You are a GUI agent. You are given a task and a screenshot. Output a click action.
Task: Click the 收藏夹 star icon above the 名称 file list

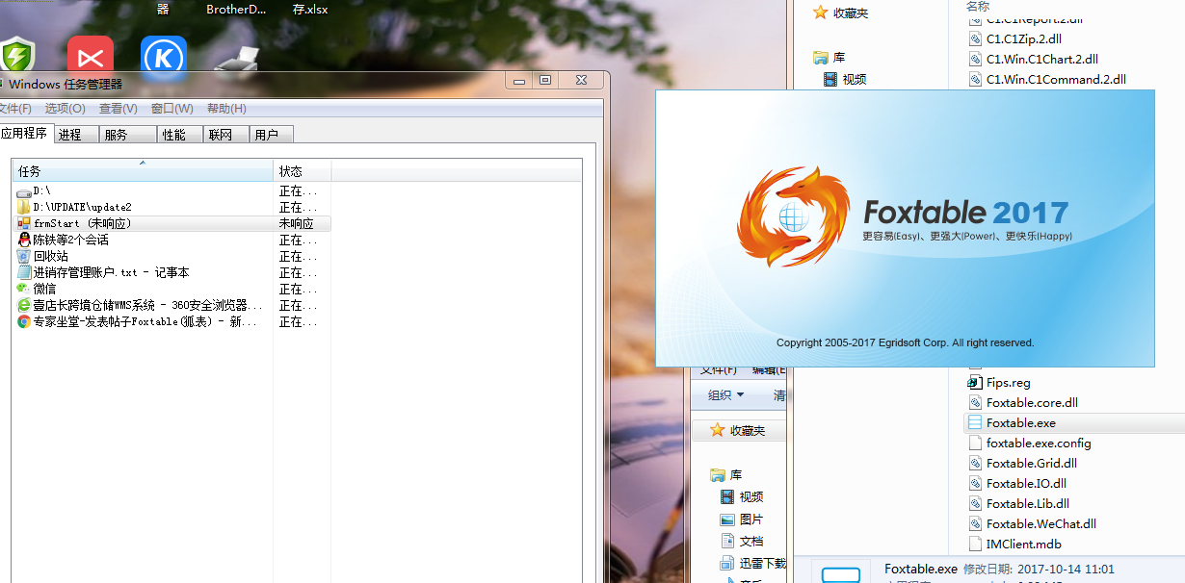820,13
